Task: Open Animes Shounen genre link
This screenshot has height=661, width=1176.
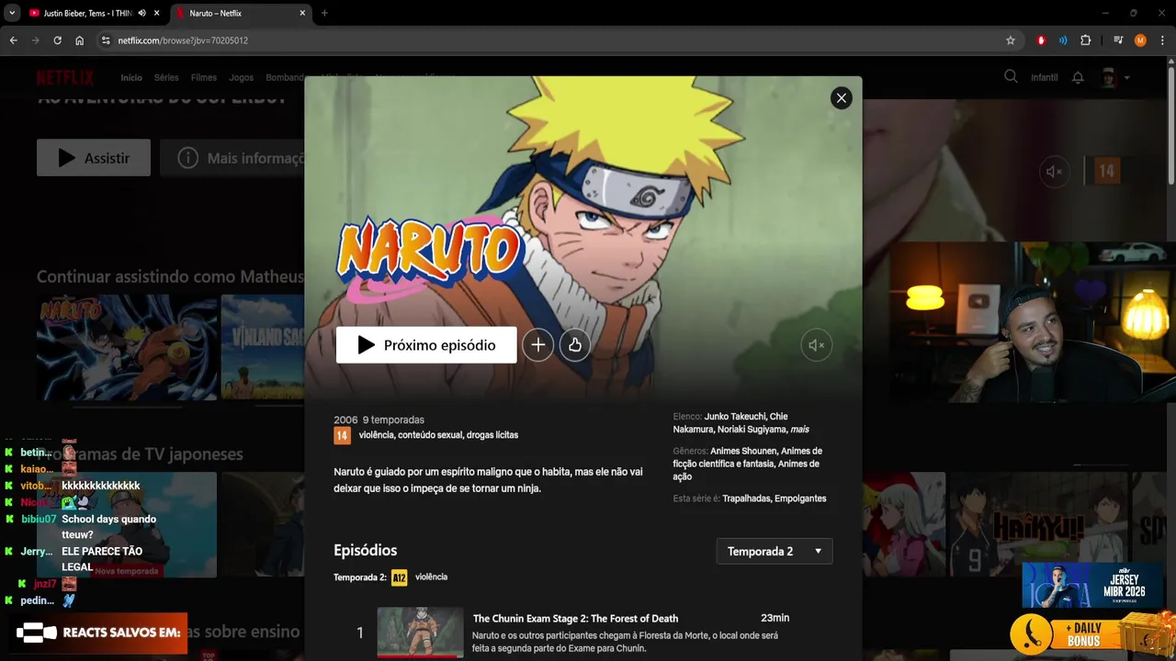Action: [x=743, y=452]
